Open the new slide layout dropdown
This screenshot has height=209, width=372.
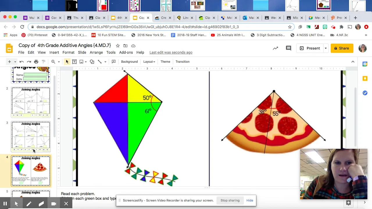click(x=15, y=62)
